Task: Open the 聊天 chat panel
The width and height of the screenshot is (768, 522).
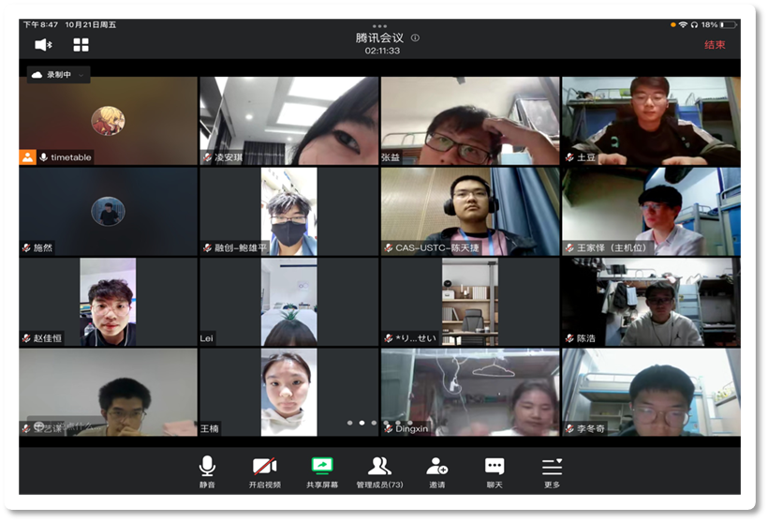Action: [x=494, y=470]
